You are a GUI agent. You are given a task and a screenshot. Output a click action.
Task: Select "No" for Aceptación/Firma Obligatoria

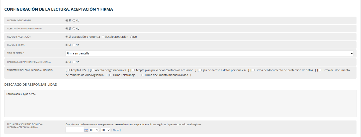[x=74, y=29]
